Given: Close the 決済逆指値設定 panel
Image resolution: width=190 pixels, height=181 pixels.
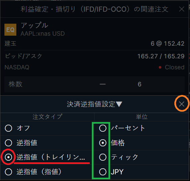Looking at the screenshot, I should click(x=182, y=104).
